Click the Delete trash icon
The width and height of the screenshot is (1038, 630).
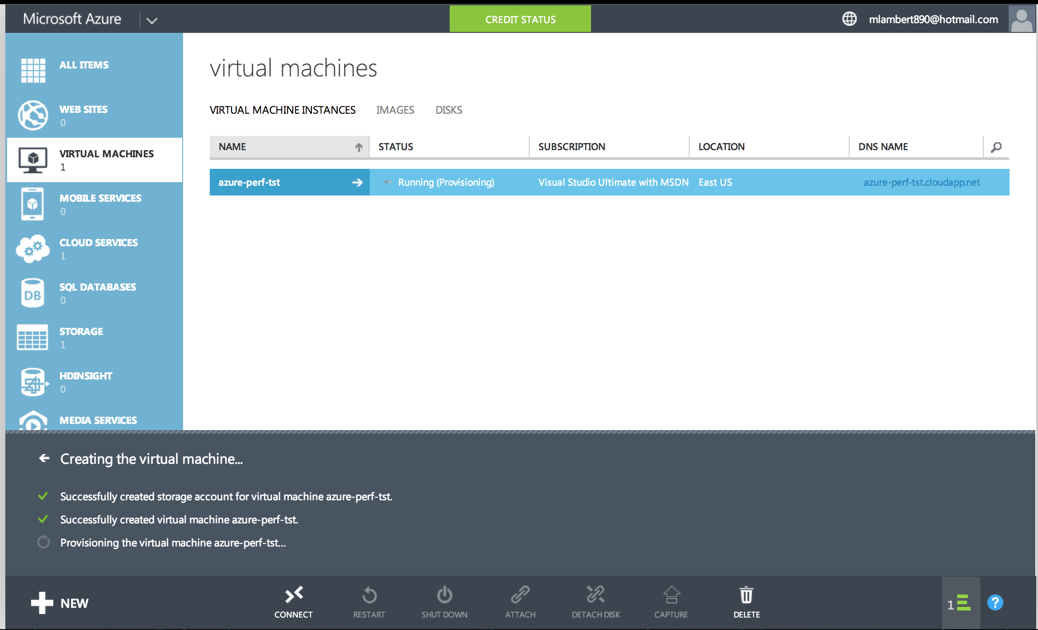[746, 594]
